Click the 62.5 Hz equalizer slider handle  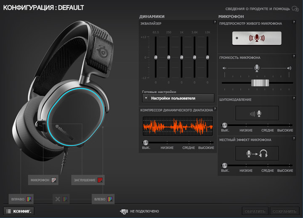pyautogui.click(x=156, y=57)
